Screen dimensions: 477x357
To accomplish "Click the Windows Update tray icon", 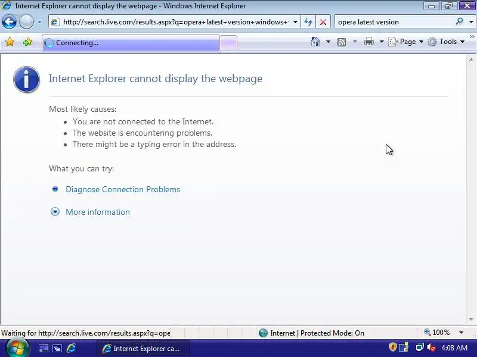I will (404, 347).
